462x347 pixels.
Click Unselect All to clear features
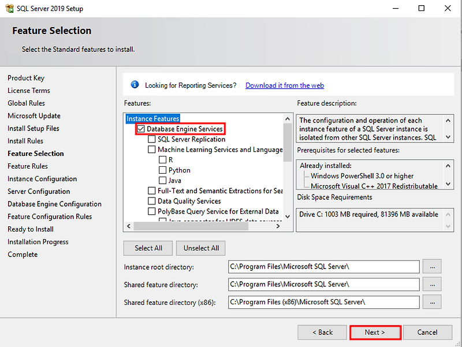(200, 248)
